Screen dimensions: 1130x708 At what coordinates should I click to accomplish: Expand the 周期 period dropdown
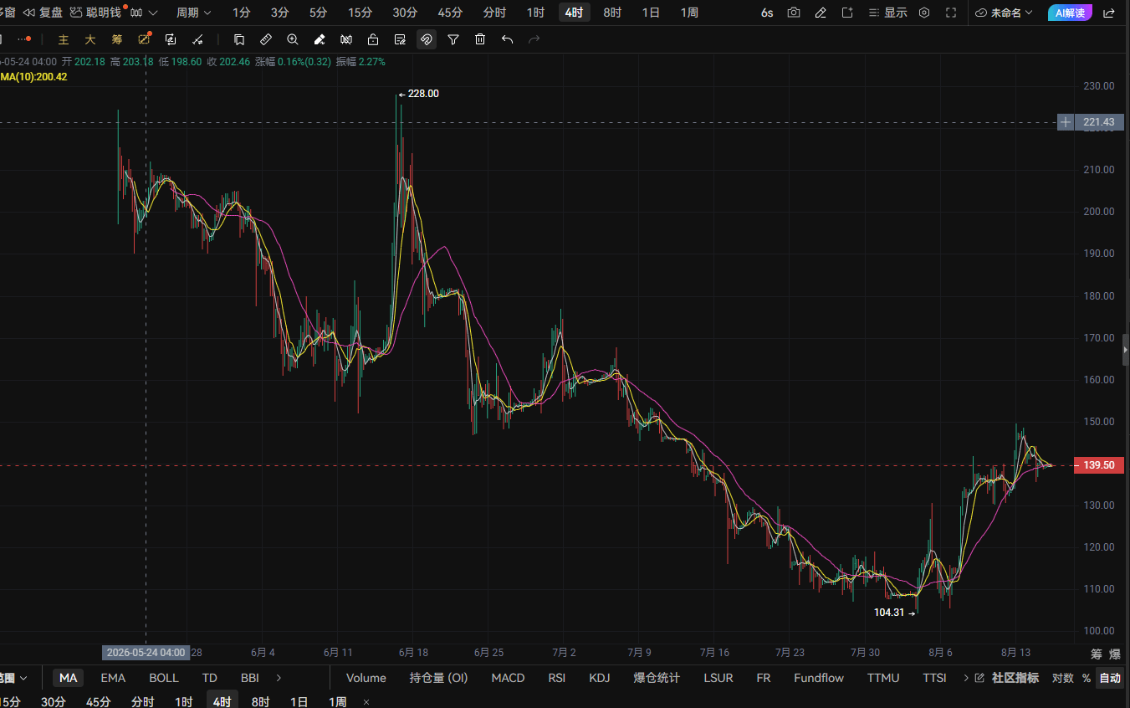point(193,13)
